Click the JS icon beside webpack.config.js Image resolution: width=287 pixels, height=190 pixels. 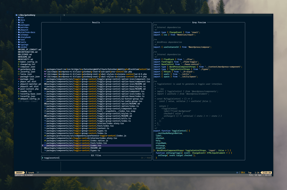(x=19, y=99)
